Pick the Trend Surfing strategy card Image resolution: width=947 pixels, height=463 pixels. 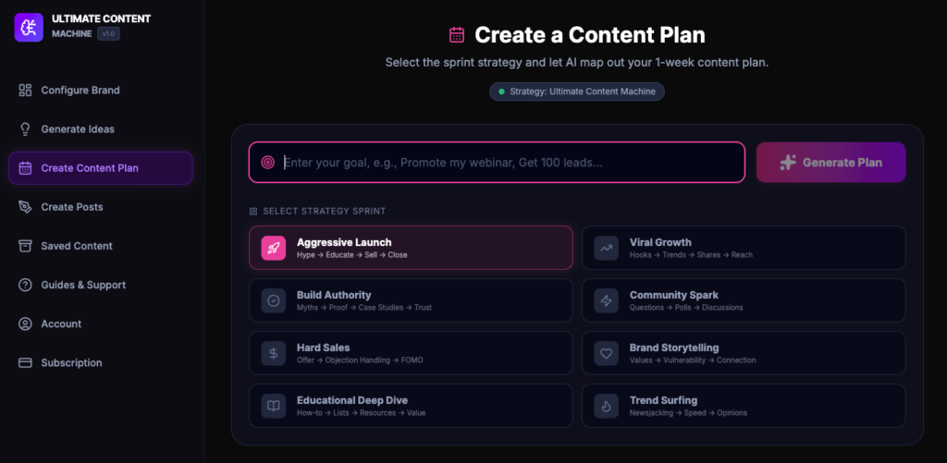(743, 406)
